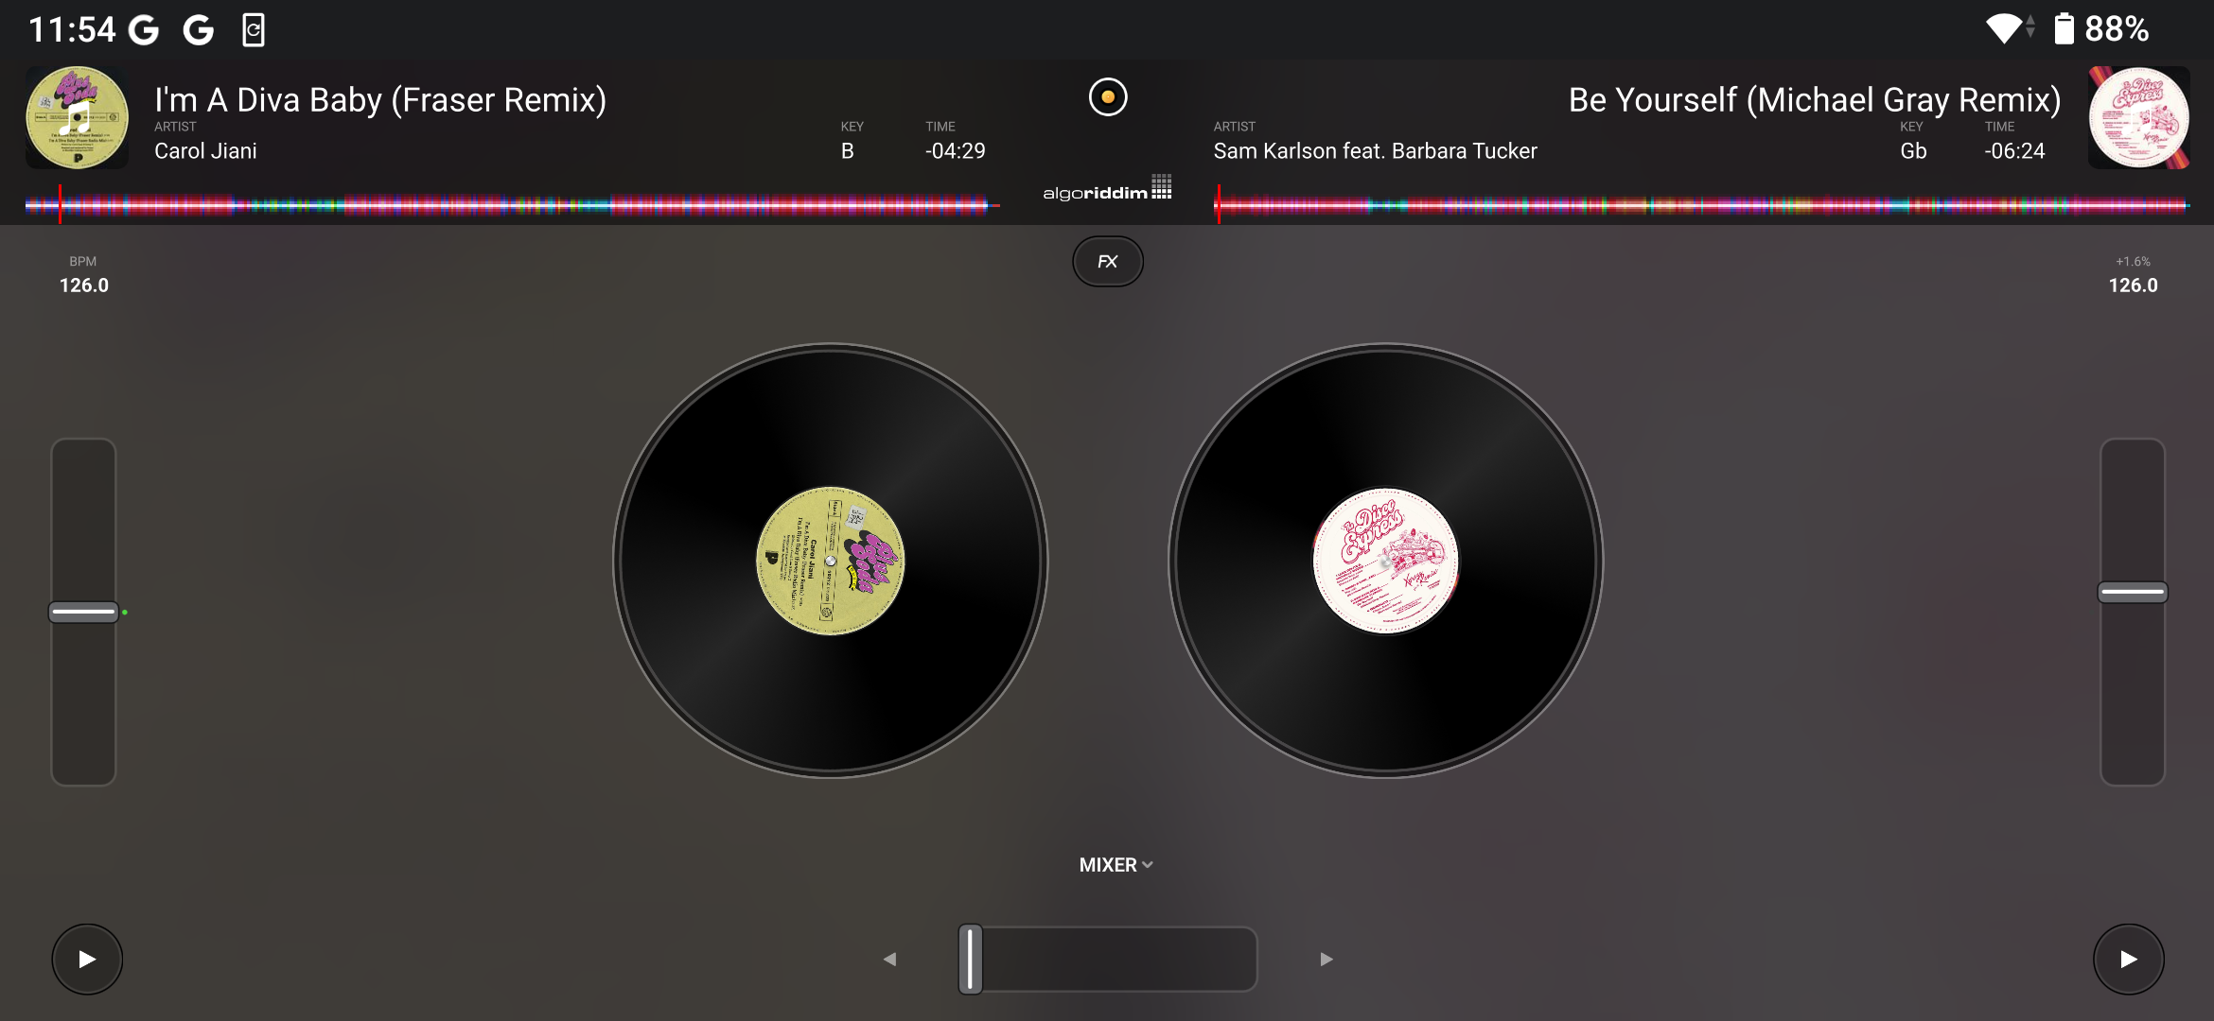Nudge crossfader right with arrow
The width and height of the screenshot is (2214, 1021).
pyautogui.click(x=1327, y=960)
